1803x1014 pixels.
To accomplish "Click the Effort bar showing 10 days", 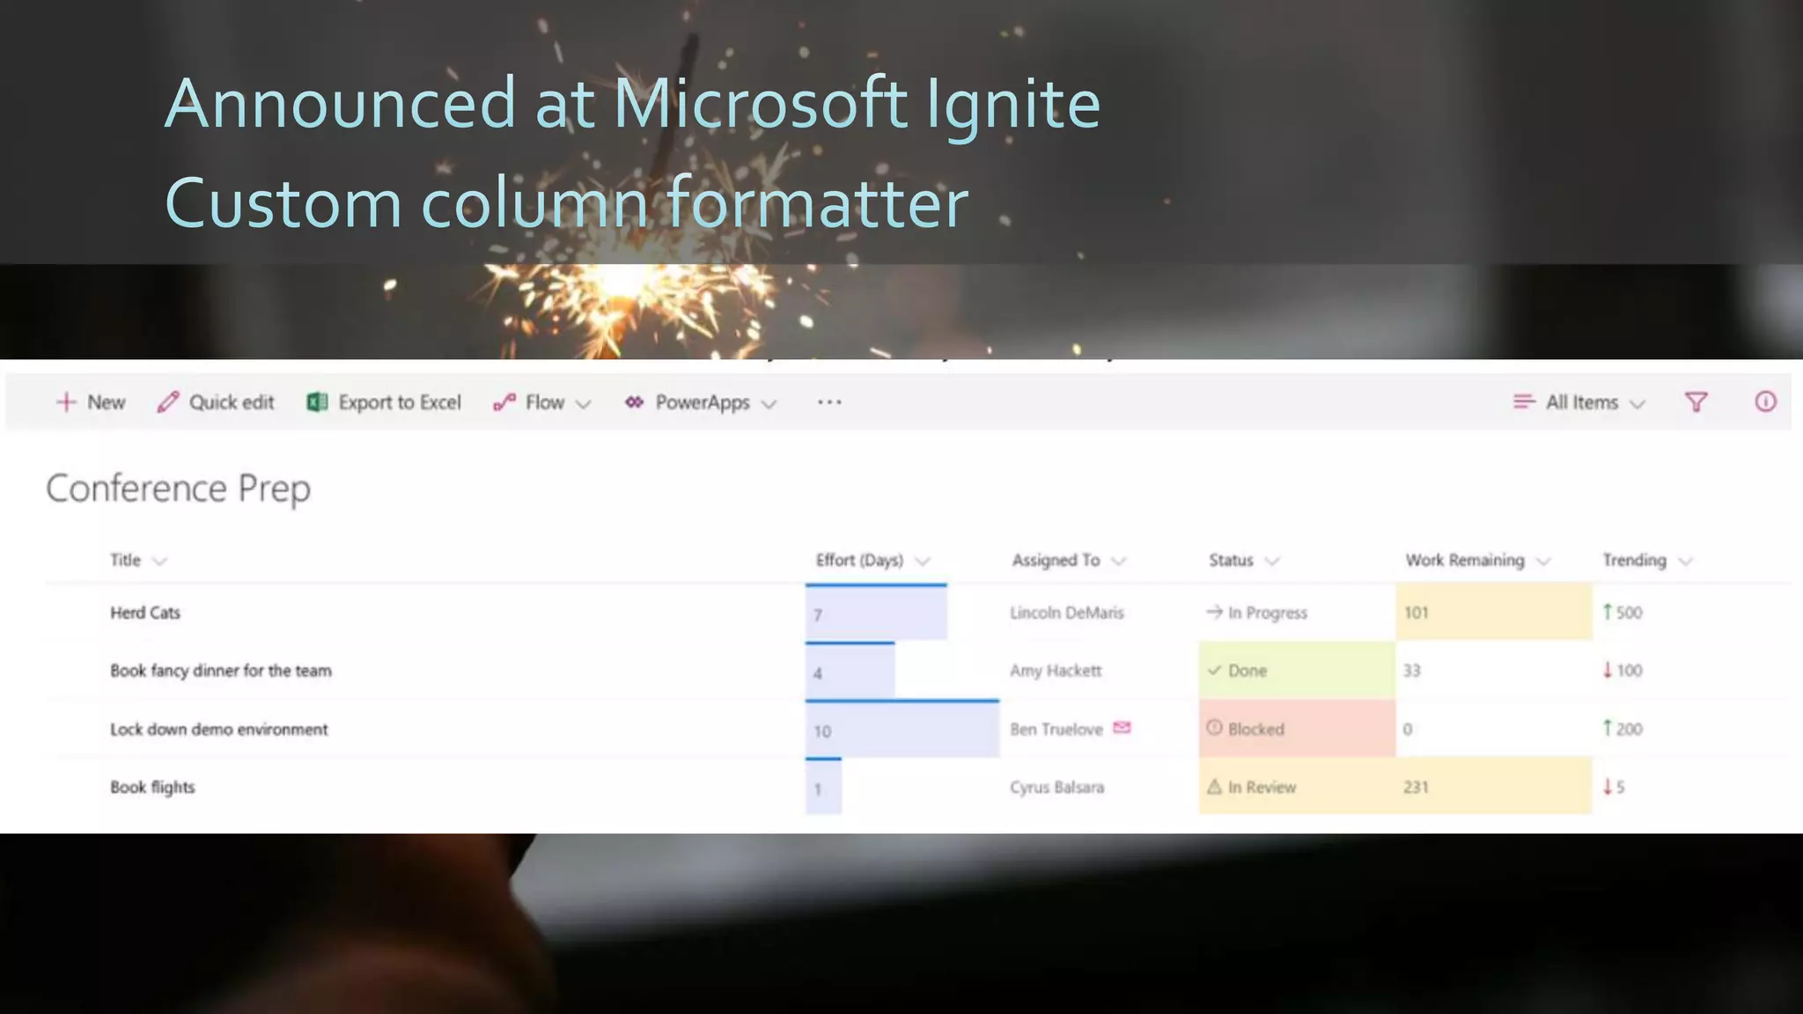I will click(x=901, y=731).
